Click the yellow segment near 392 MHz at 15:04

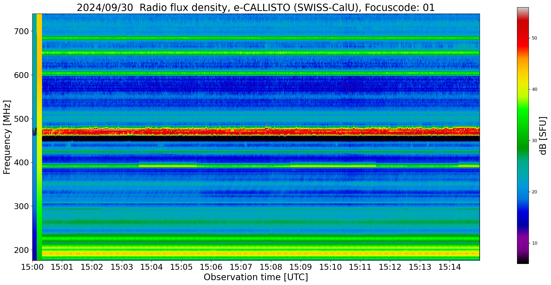[x=168, y=166]
